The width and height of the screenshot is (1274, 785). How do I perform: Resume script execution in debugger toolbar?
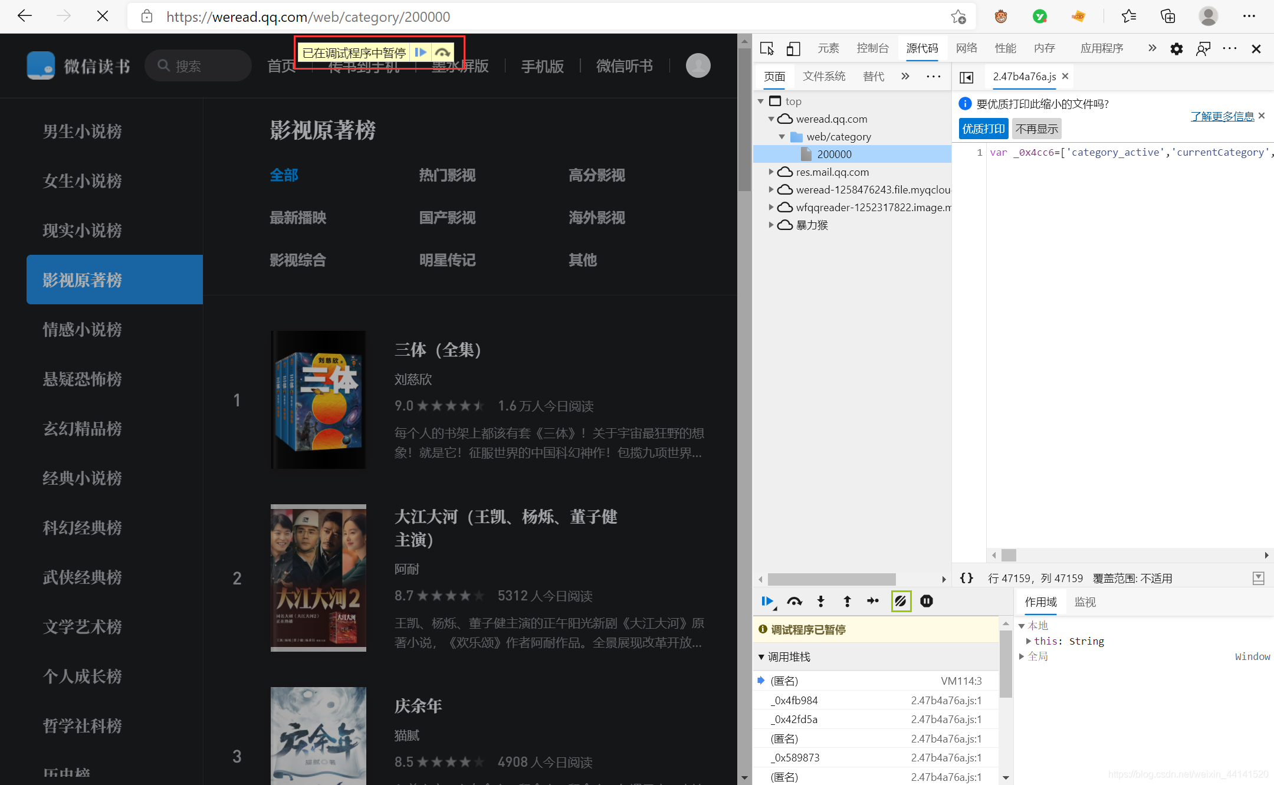pyautogui.click(x=767, y=601)
